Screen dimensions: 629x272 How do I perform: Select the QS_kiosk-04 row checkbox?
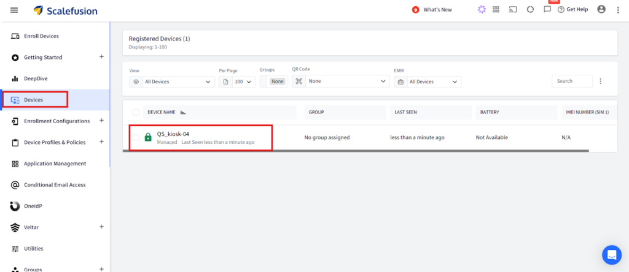tap(136, 137)
